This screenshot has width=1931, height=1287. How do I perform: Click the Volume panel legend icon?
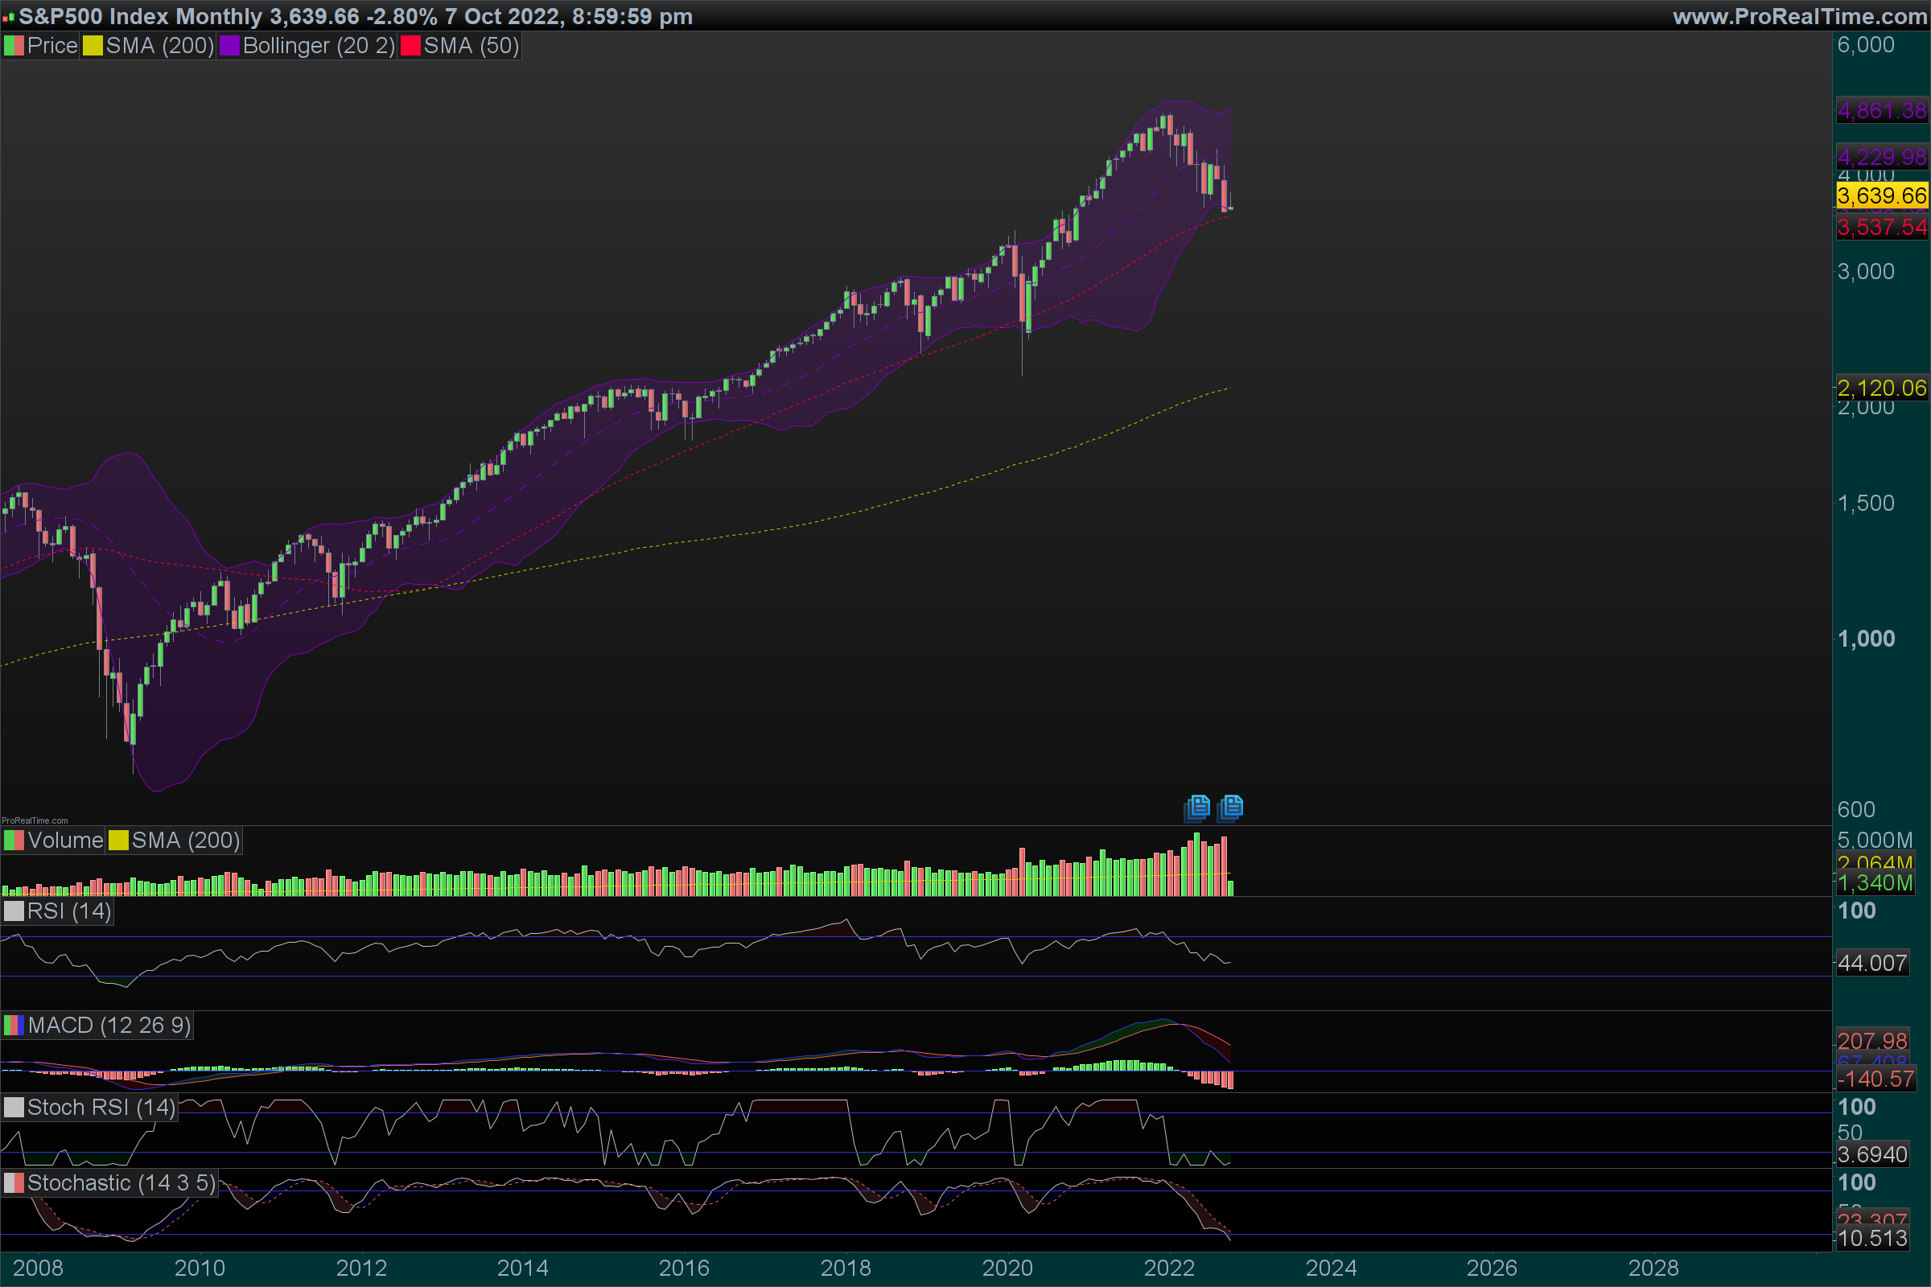coord(14,841)
